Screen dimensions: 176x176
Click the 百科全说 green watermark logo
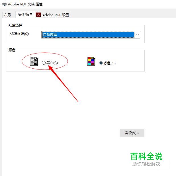(x=146, y=156)
